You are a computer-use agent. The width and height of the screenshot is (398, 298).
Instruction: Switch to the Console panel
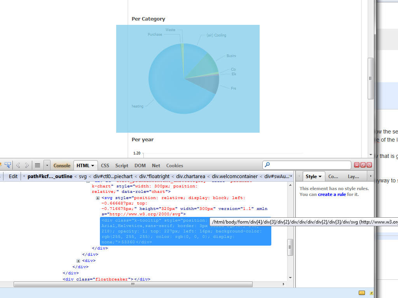62,165
